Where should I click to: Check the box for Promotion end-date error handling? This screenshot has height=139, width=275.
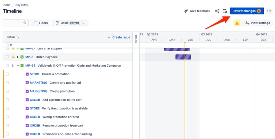7,134
